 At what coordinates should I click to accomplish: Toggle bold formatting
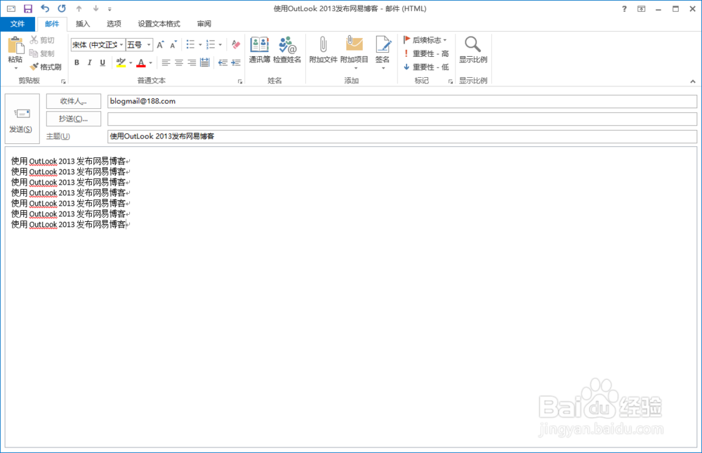77,63
